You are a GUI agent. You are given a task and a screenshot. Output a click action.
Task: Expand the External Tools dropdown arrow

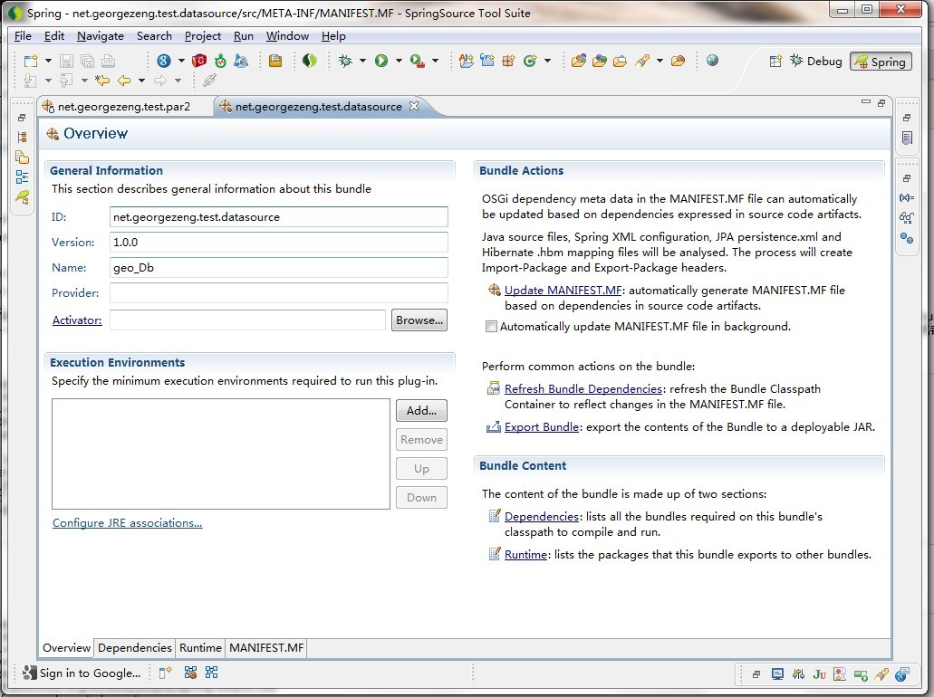[435, 61]
